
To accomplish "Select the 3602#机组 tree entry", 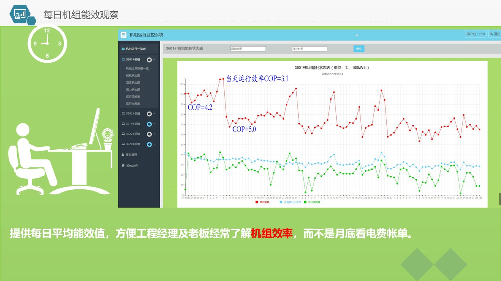I will click(133, 114).
